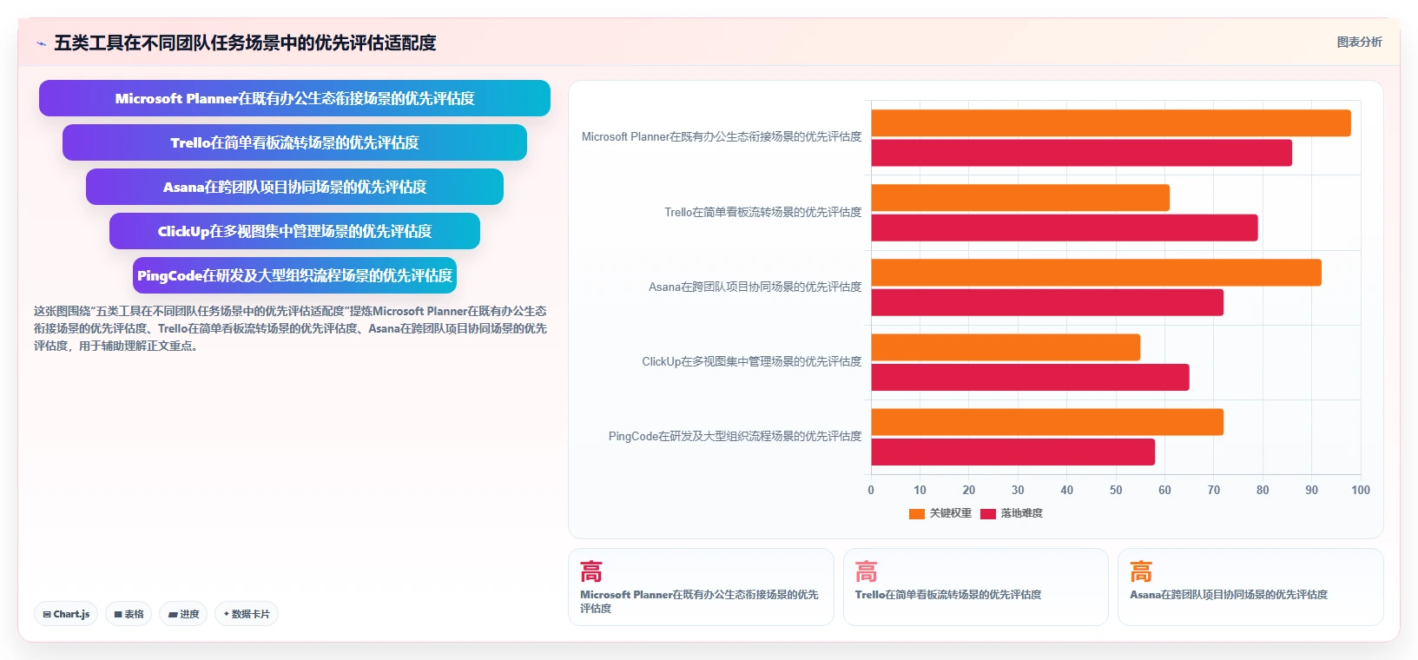1418x660 pixels.
Task: Select the Asana funnel bar
Action: point(294,187)
